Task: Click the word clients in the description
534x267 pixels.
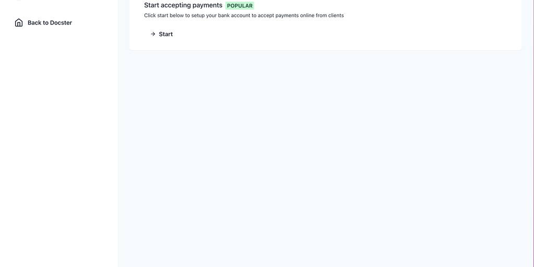Action: [x=336, y=15]
